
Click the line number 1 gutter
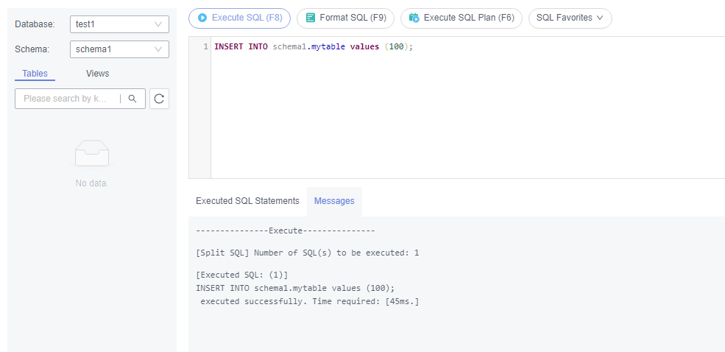click(x=205, y=46)
